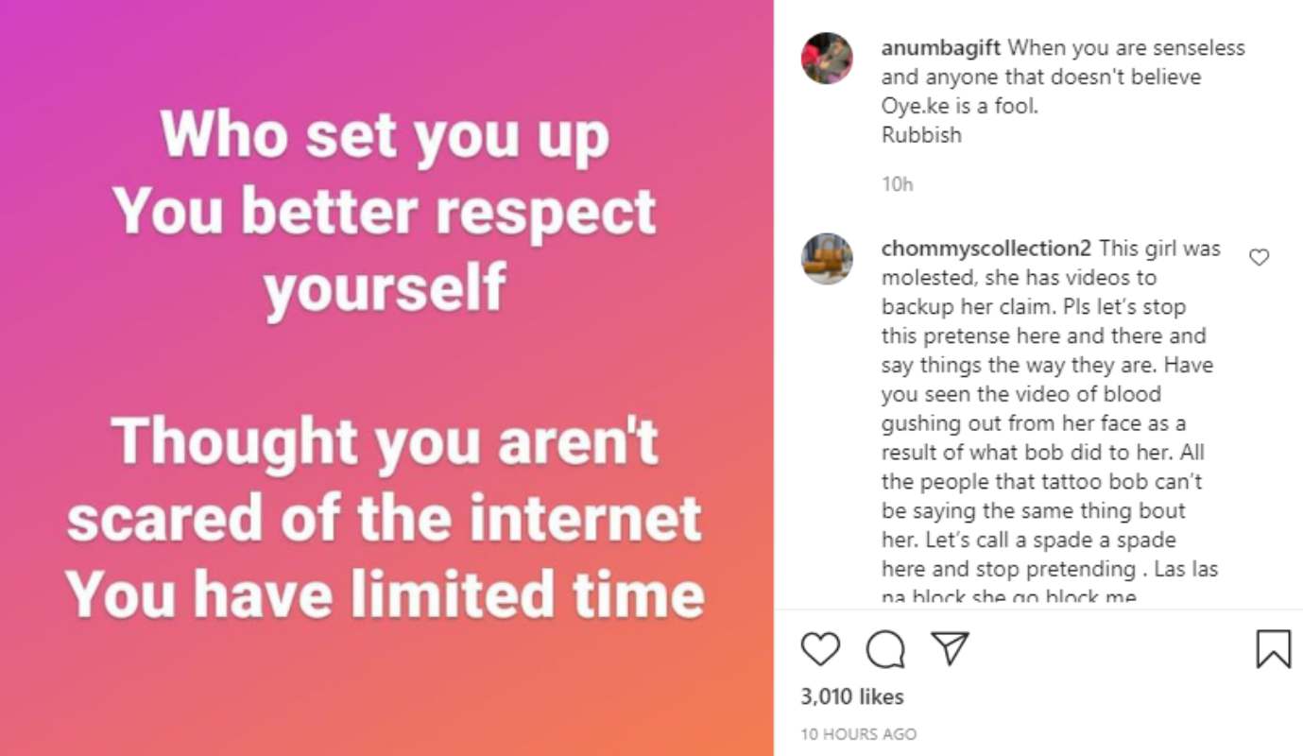Image resolution: width=1303 pixels, height=756 pixels.
Task: Open the 10 HOURS AGO post timestamp
Action: (858, 733)
